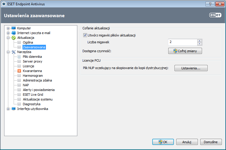The width and height of the screenshot is (226, 150).
Task: Click the page icon beside Administracja zdalna
Action: pyautogui.click(x=19, y=80)
